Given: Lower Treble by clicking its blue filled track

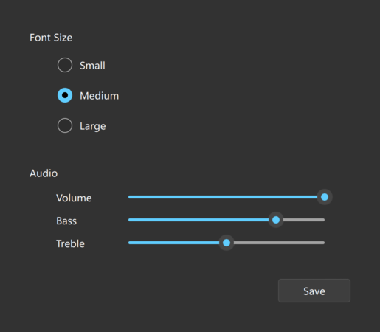Looking at the screenshot, I should [173, 243].
